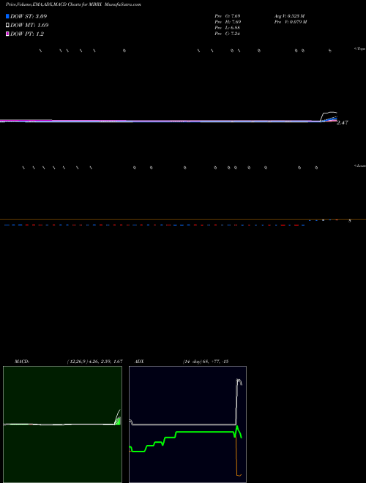Select the 'DOW MT: 1.69' label
Screen dimensions: 366x483
(29, 26)
